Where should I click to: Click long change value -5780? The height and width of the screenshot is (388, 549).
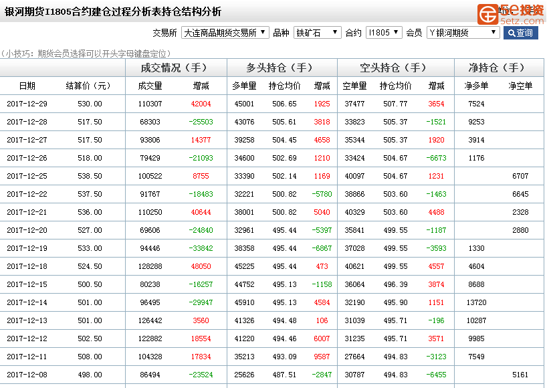coord(322,194)
